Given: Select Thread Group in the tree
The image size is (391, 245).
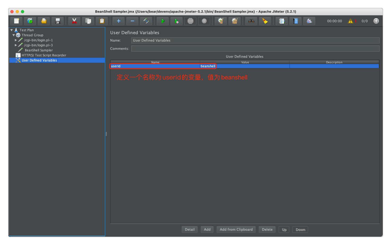Looking at the screenshot, I should coord(32,35).
